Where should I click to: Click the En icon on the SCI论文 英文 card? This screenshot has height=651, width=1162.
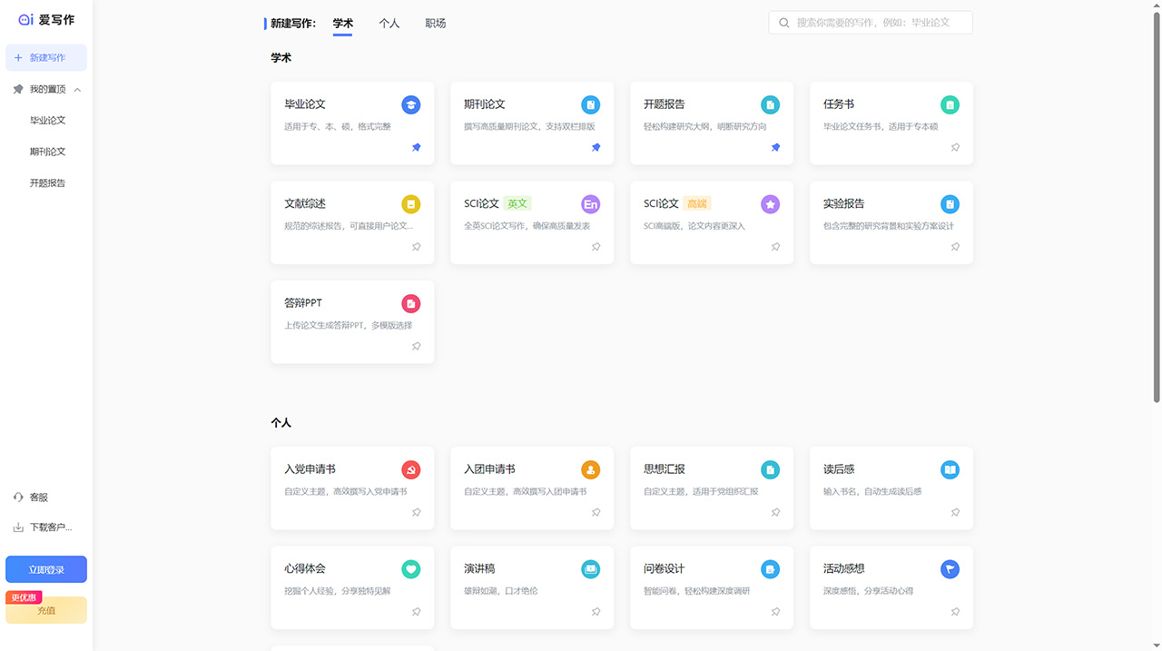point(590,204)
